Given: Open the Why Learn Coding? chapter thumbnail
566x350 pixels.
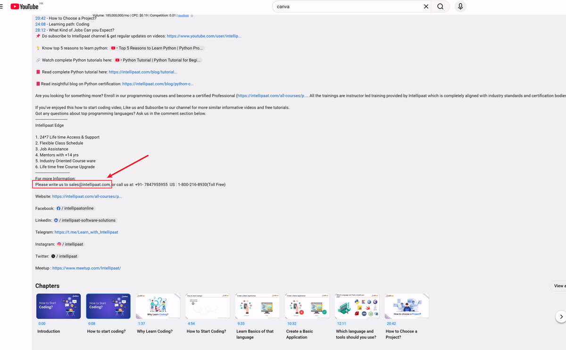Looking at the screenshot, I should pos(158,306).
